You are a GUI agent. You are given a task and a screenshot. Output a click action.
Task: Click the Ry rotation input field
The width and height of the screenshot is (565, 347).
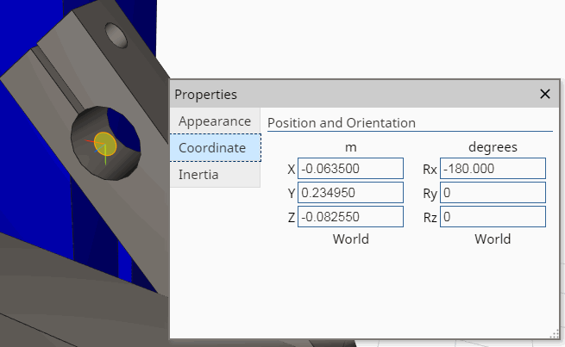(493, 193)
